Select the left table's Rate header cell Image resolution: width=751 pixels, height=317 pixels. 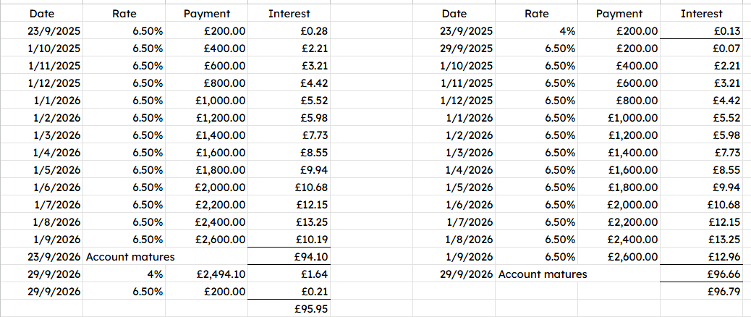[x=124, y=14]
